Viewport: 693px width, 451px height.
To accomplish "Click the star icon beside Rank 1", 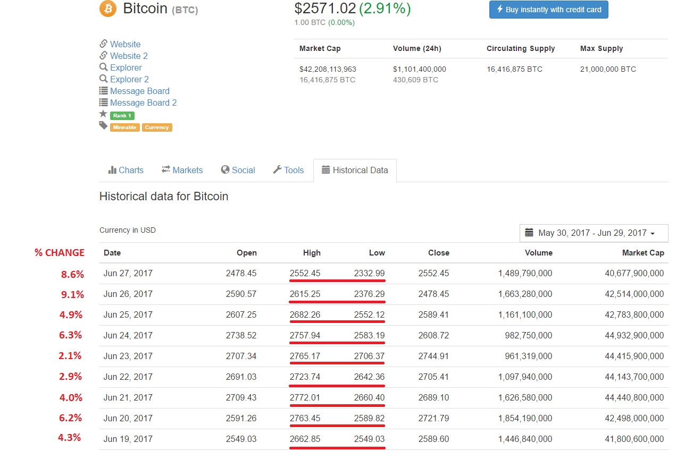I will coord(103,114).
